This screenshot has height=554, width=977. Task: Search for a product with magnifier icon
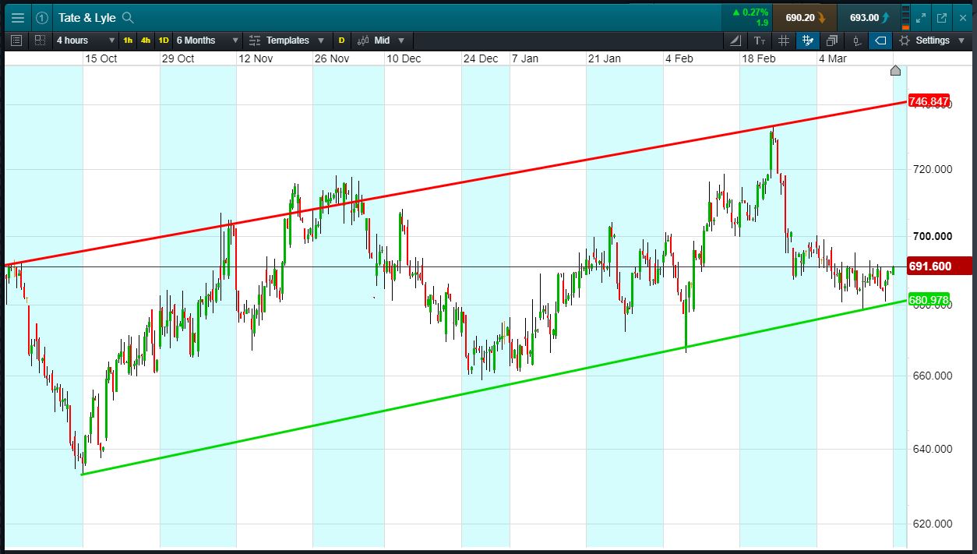click(x=129, y=18)
